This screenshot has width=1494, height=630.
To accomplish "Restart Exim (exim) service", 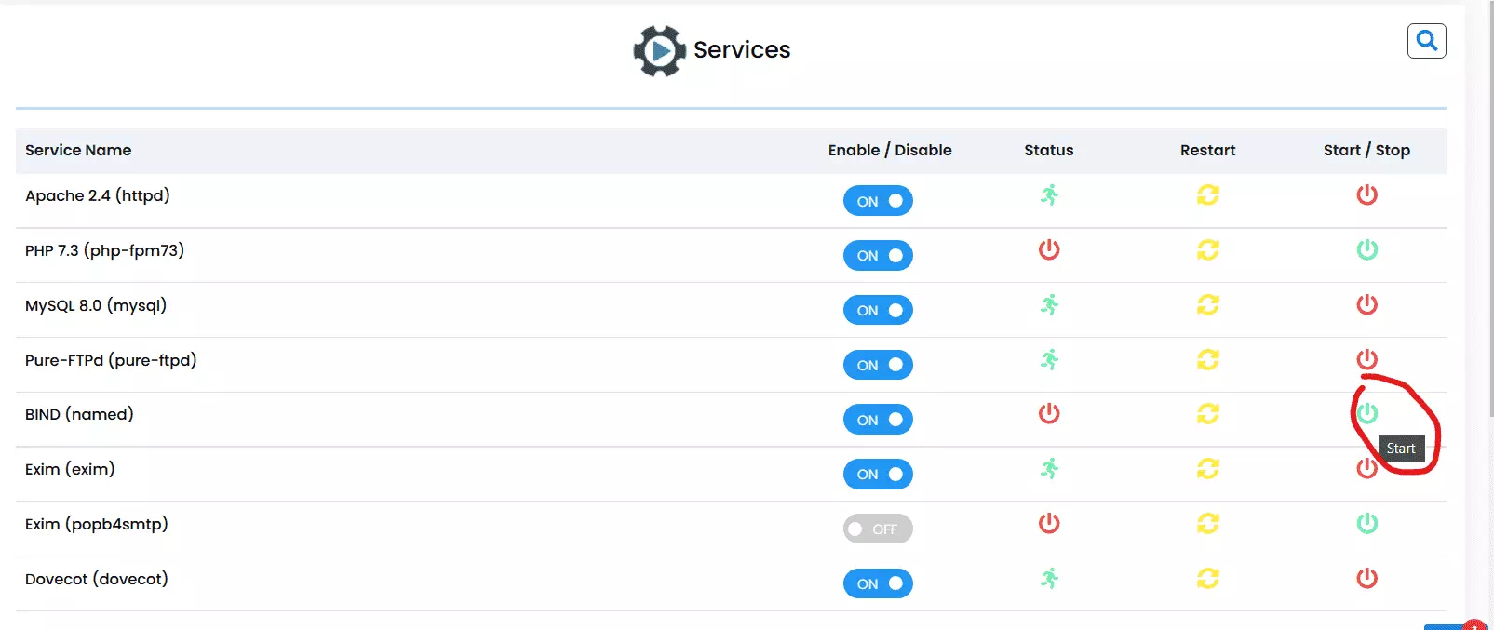I will [x=1208, y=468].
